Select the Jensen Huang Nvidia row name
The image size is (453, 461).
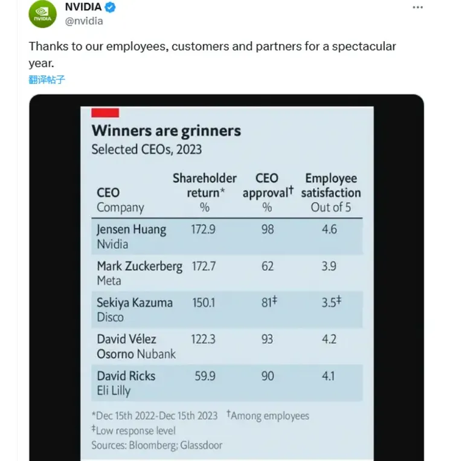(x=131, y=236)
